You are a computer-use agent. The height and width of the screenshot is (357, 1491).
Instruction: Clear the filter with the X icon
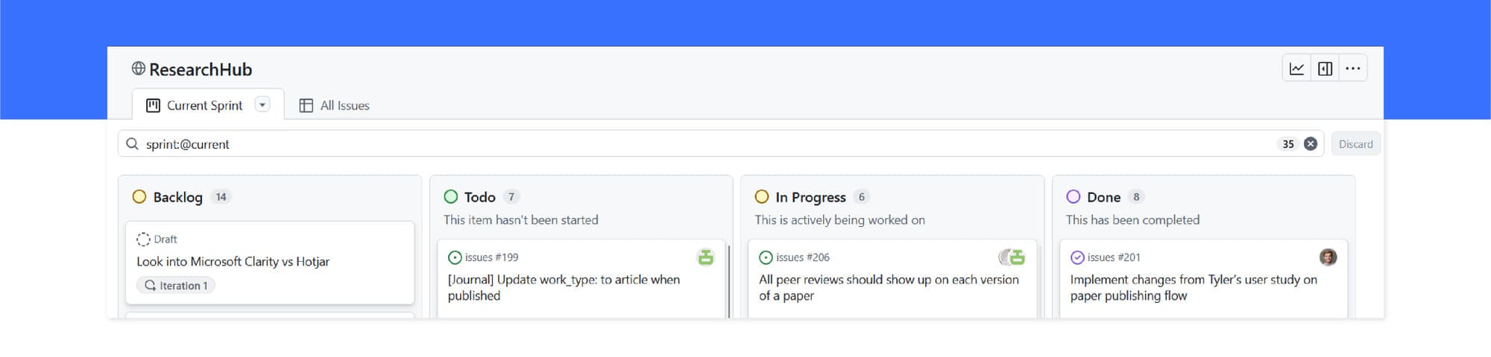[1310, 144]
